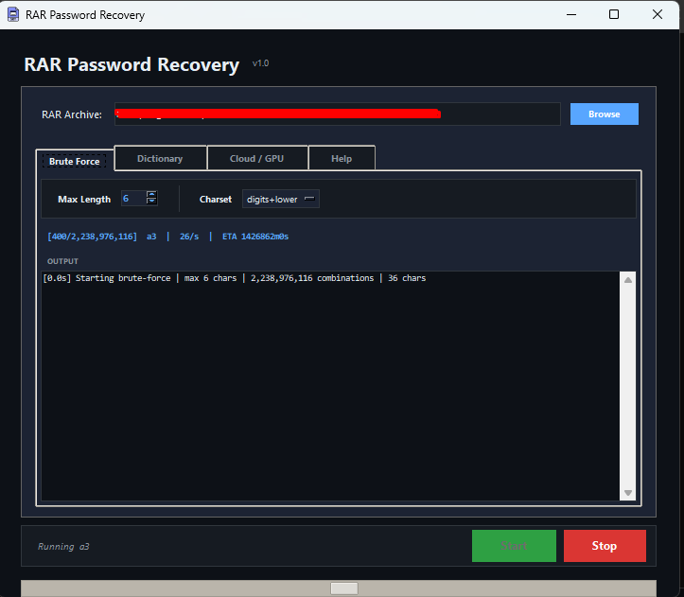Open the Help tab
The height and width of the screenshot is (597, 684).
(342, 158)
